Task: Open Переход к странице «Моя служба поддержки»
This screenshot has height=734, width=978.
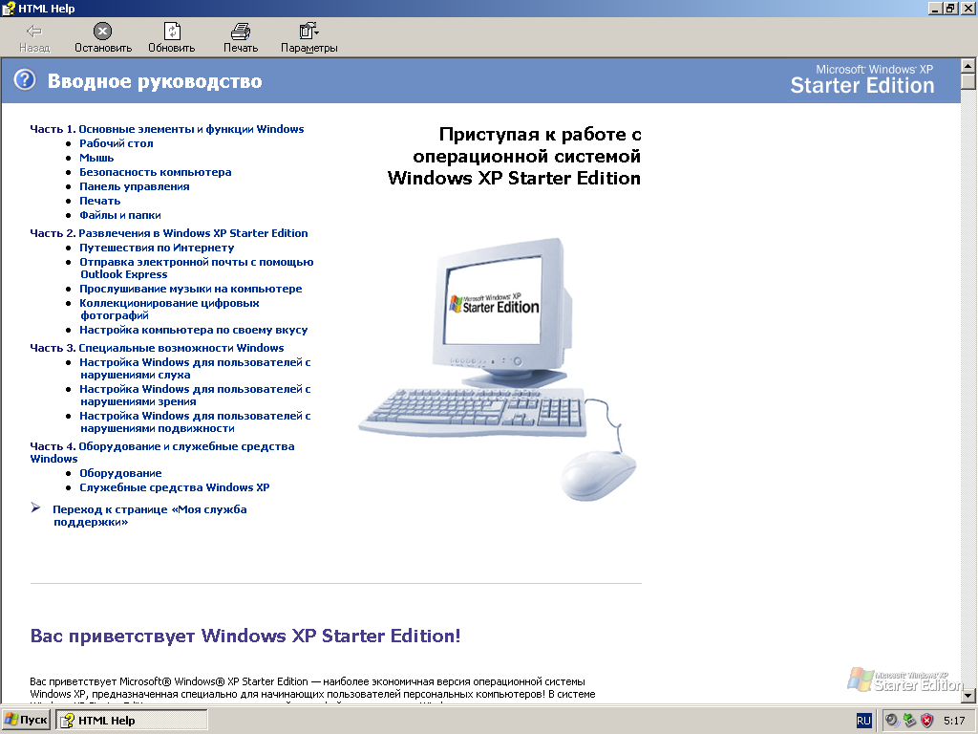Action: [150, 516]
